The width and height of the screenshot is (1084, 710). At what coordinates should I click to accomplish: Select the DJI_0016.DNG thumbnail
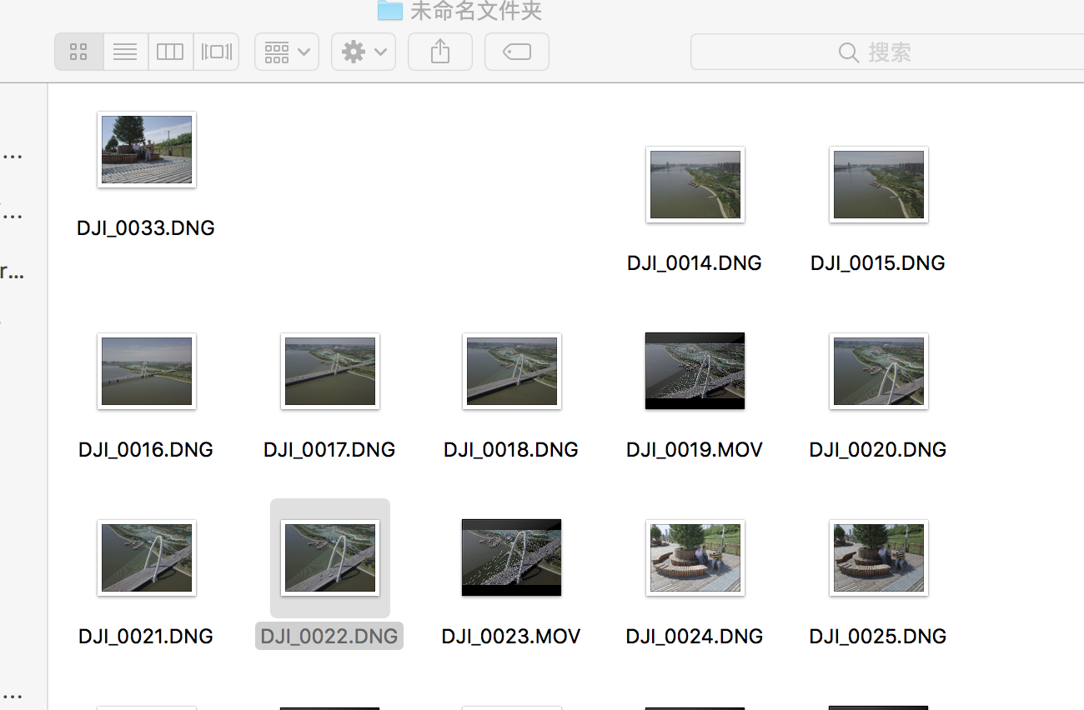(x=147, y=371)
